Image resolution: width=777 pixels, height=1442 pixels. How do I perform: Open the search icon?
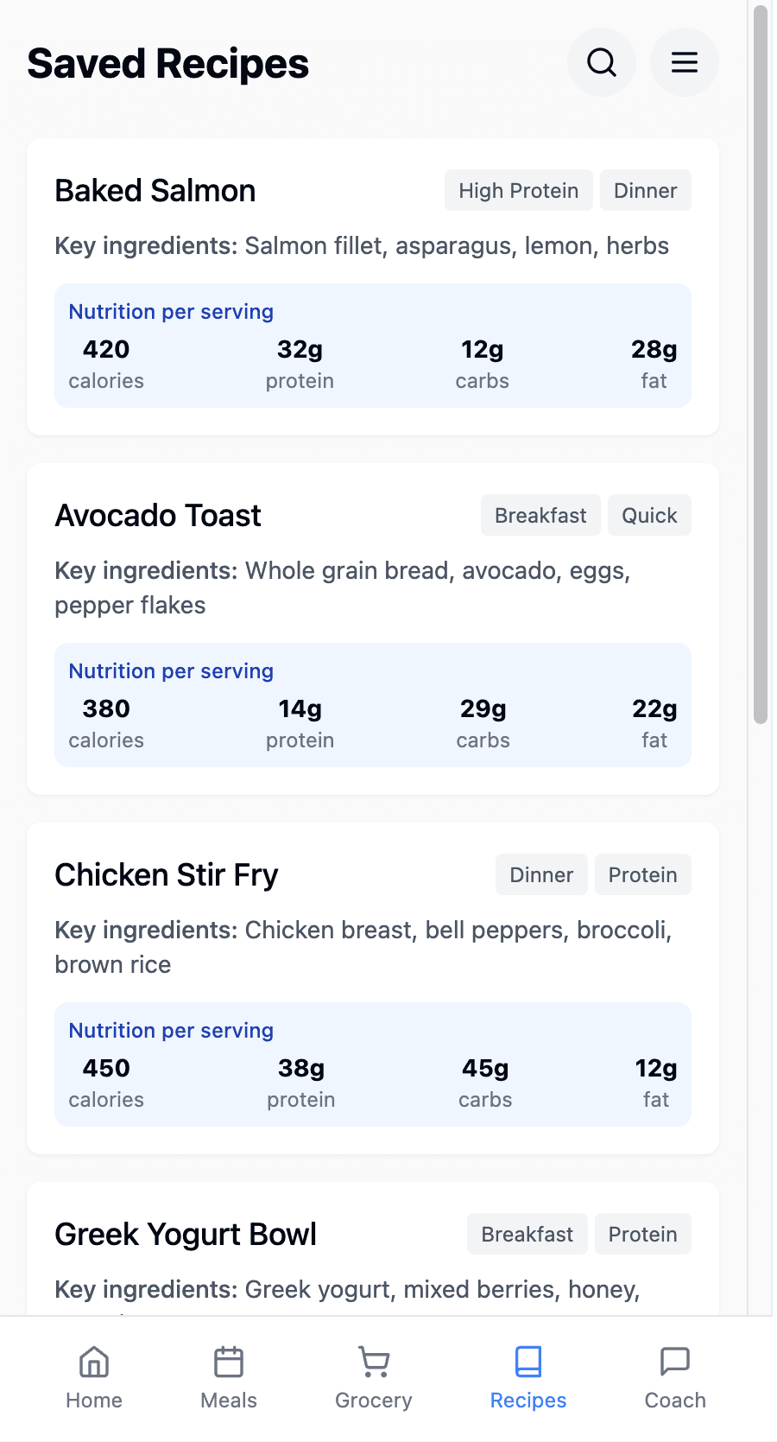click(602, 62)
